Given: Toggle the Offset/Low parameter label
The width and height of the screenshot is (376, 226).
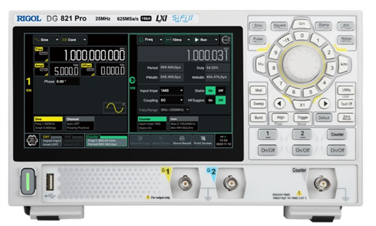Looking at the screenshot, I should click(x=88, y=69).
